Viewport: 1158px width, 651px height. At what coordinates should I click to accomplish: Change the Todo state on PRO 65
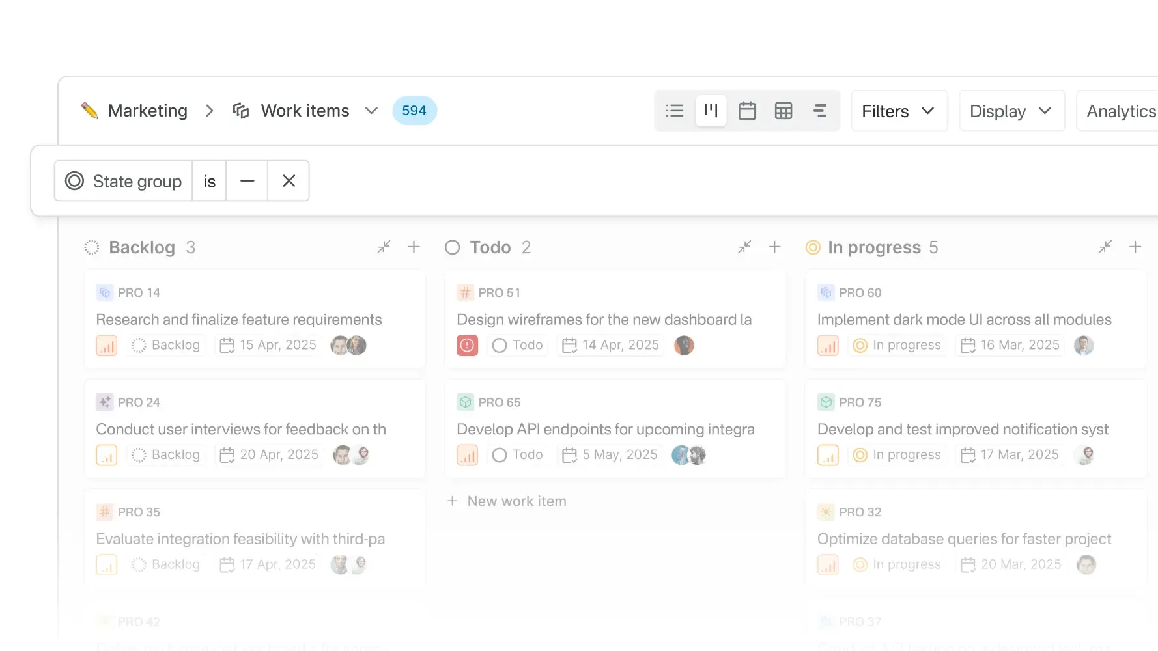(518, 454)
